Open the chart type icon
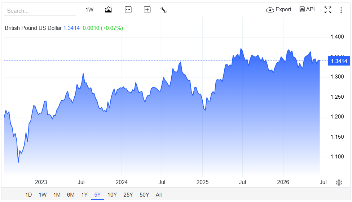The height and width of the screenshot is (202, 352). coord(108,10)
